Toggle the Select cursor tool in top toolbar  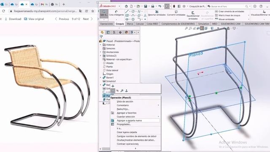point(167,6)
